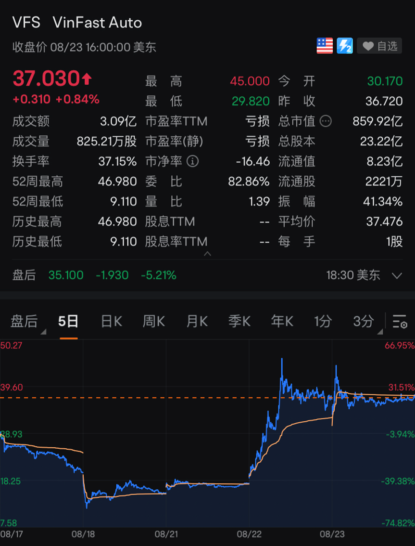Click the heart icon in the 自选 button

click(368, 46)
